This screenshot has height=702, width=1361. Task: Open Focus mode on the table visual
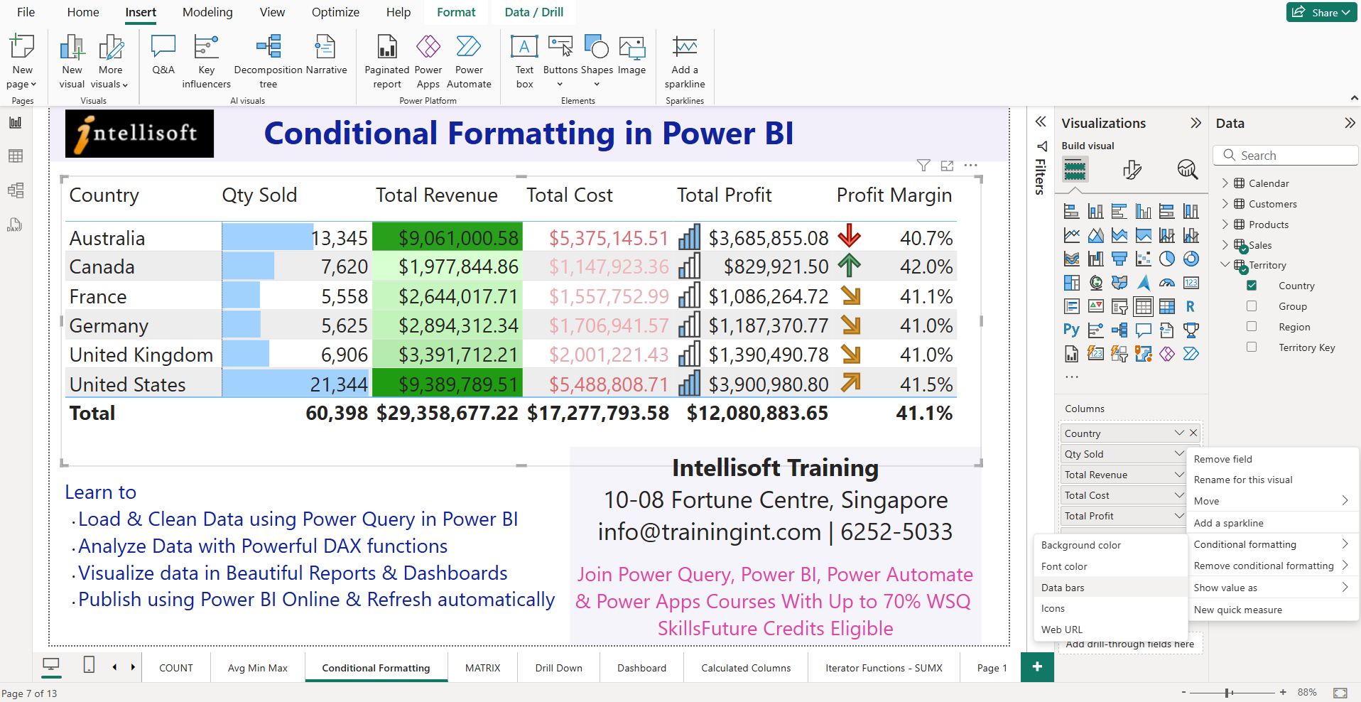pos(947,166)
